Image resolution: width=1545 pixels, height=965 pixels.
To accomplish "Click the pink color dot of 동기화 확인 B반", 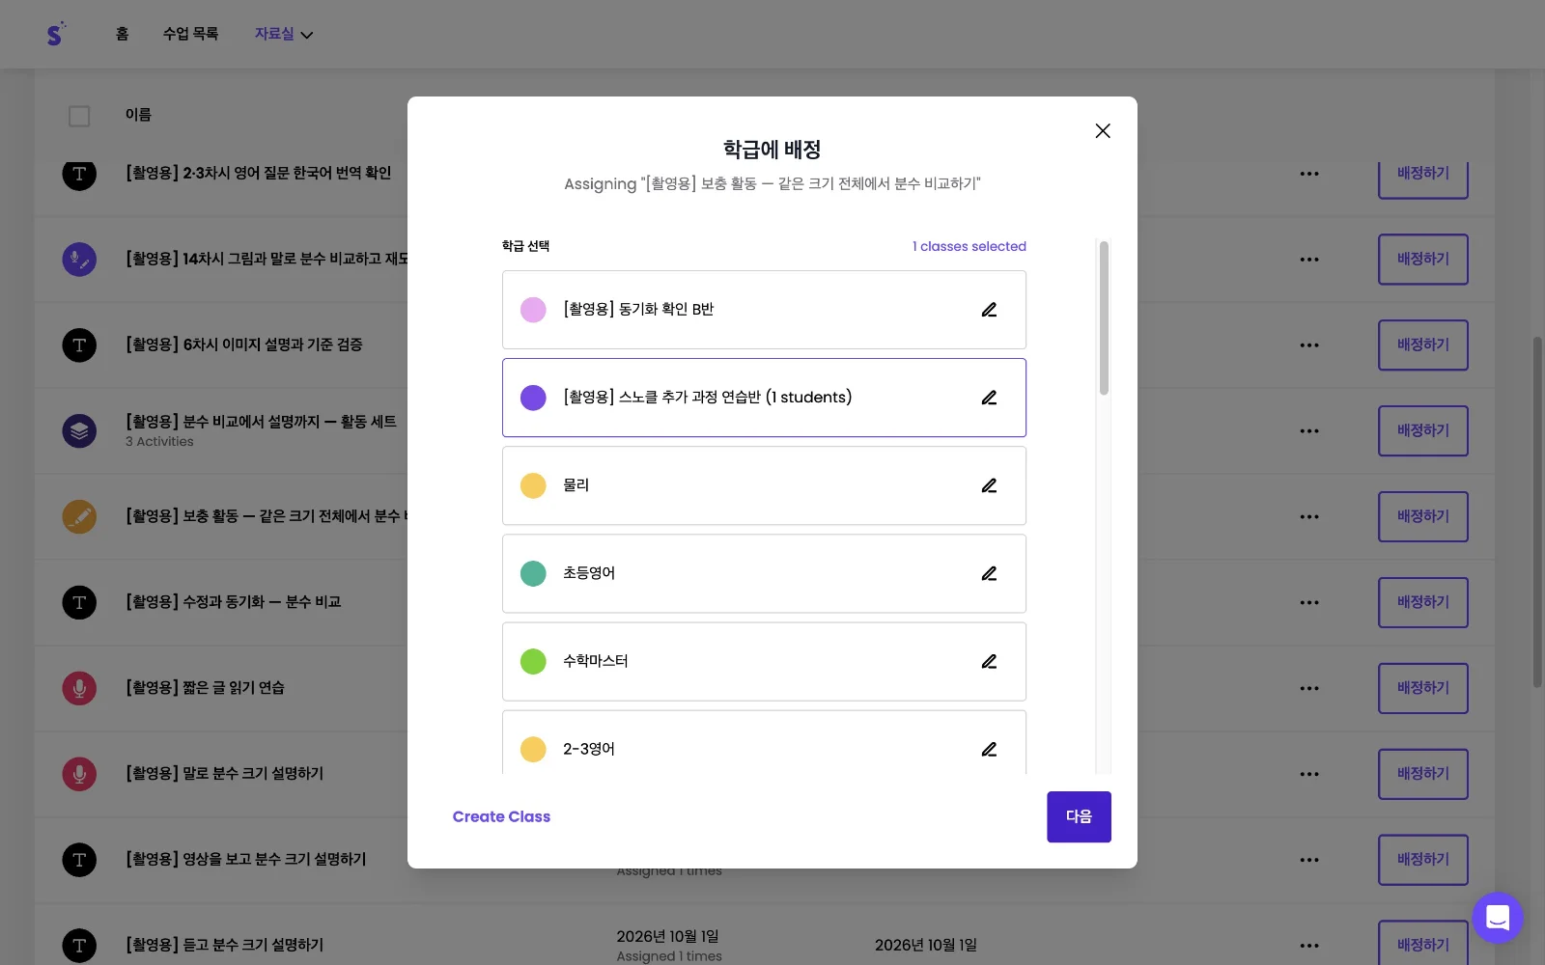I will click(533, 310).
